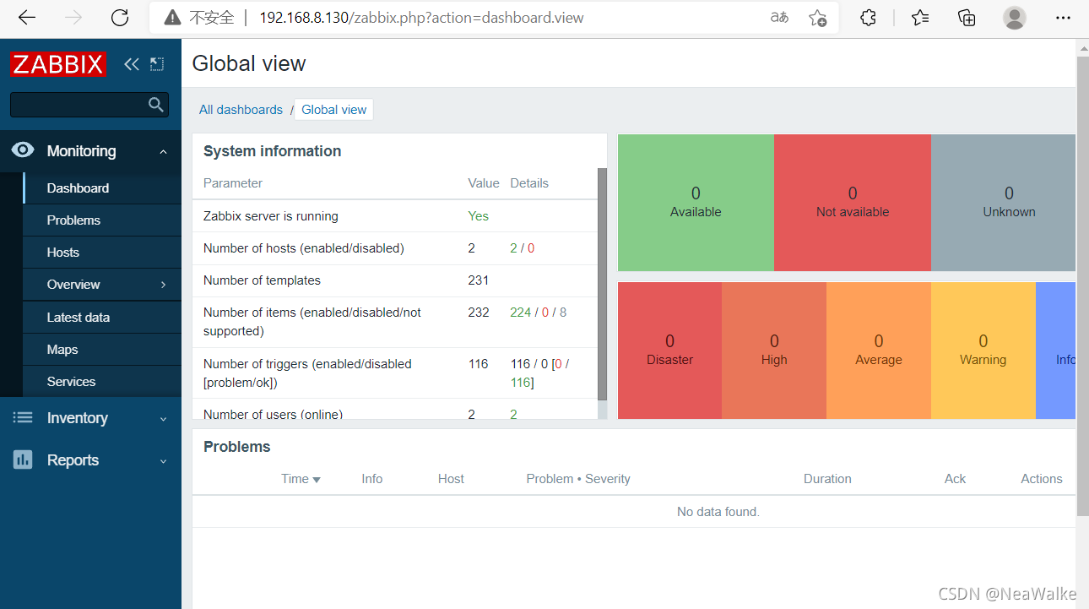Click the magnifier search icon in the sidebar

click(156, 105)
